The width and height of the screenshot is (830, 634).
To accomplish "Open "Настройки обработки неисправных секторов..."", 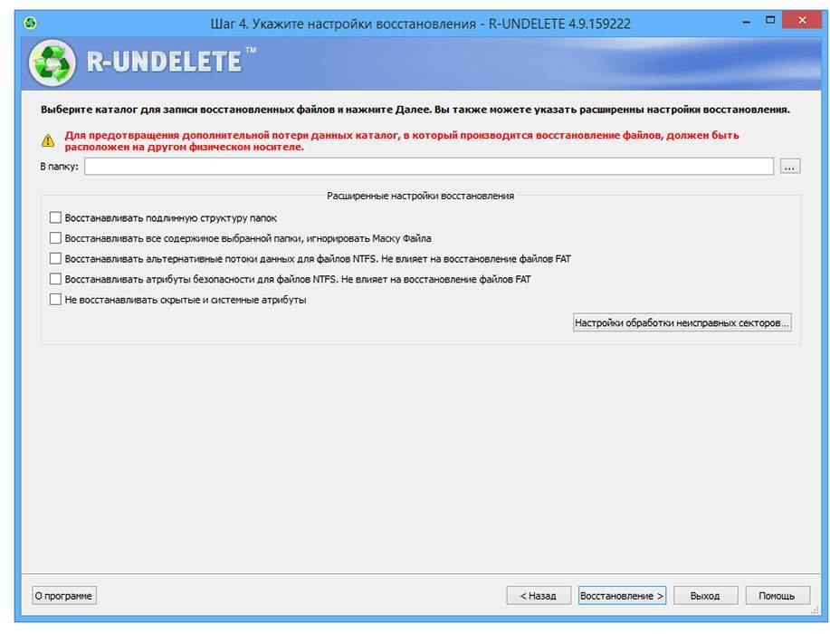I will click(682, 322).
